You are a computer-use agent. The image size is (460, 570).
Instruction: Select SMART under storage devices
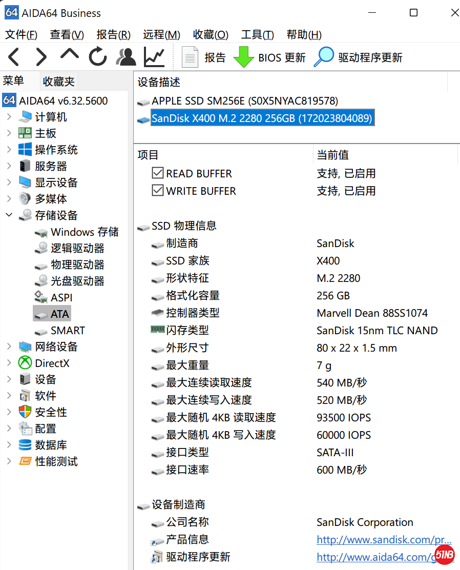point(68,330)
